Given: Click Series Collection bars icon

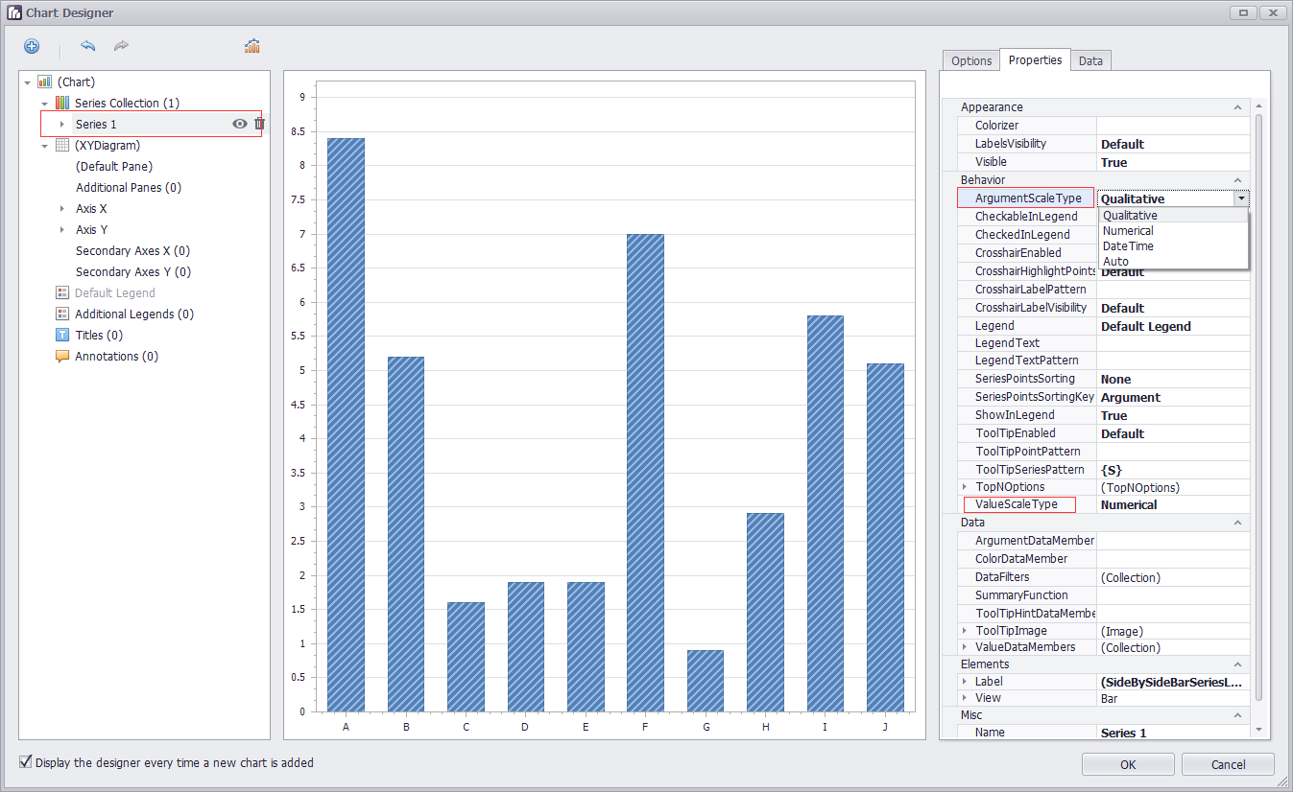Looking at the screenshot, I should [x=62, y=103].
